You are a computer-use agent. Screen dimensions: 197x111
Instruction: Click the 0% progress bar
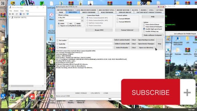point(110,99)
